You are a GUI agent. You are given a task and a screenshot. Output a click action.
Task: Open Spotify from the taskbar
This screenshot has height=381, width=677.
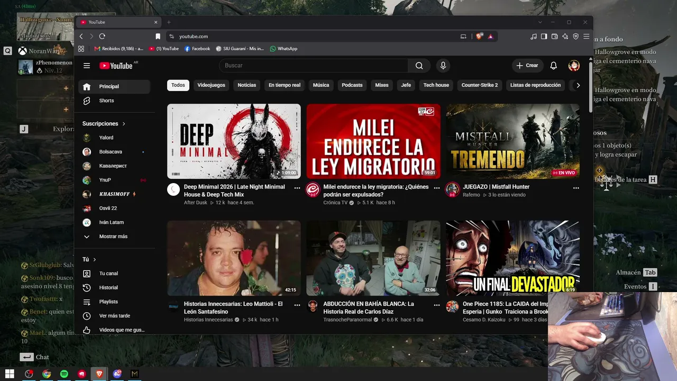tap(64, 374)
